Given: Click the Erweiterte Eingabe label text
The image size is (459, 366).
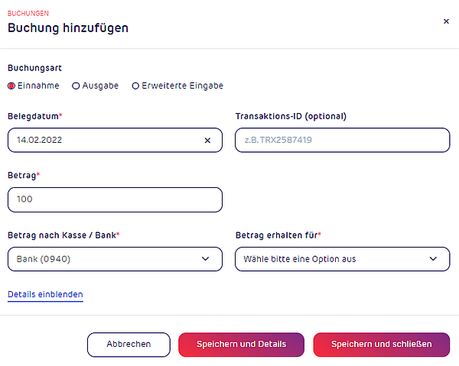Looking at the screenshot, I should pos(182,86).
